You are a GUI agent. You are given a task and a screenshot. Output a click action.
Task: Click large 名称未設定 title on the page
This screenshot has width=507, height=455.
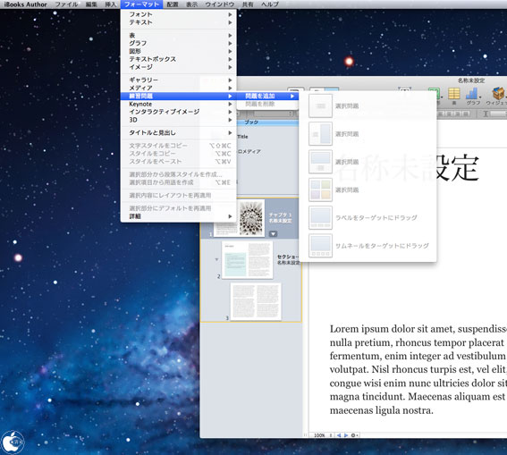407,168
